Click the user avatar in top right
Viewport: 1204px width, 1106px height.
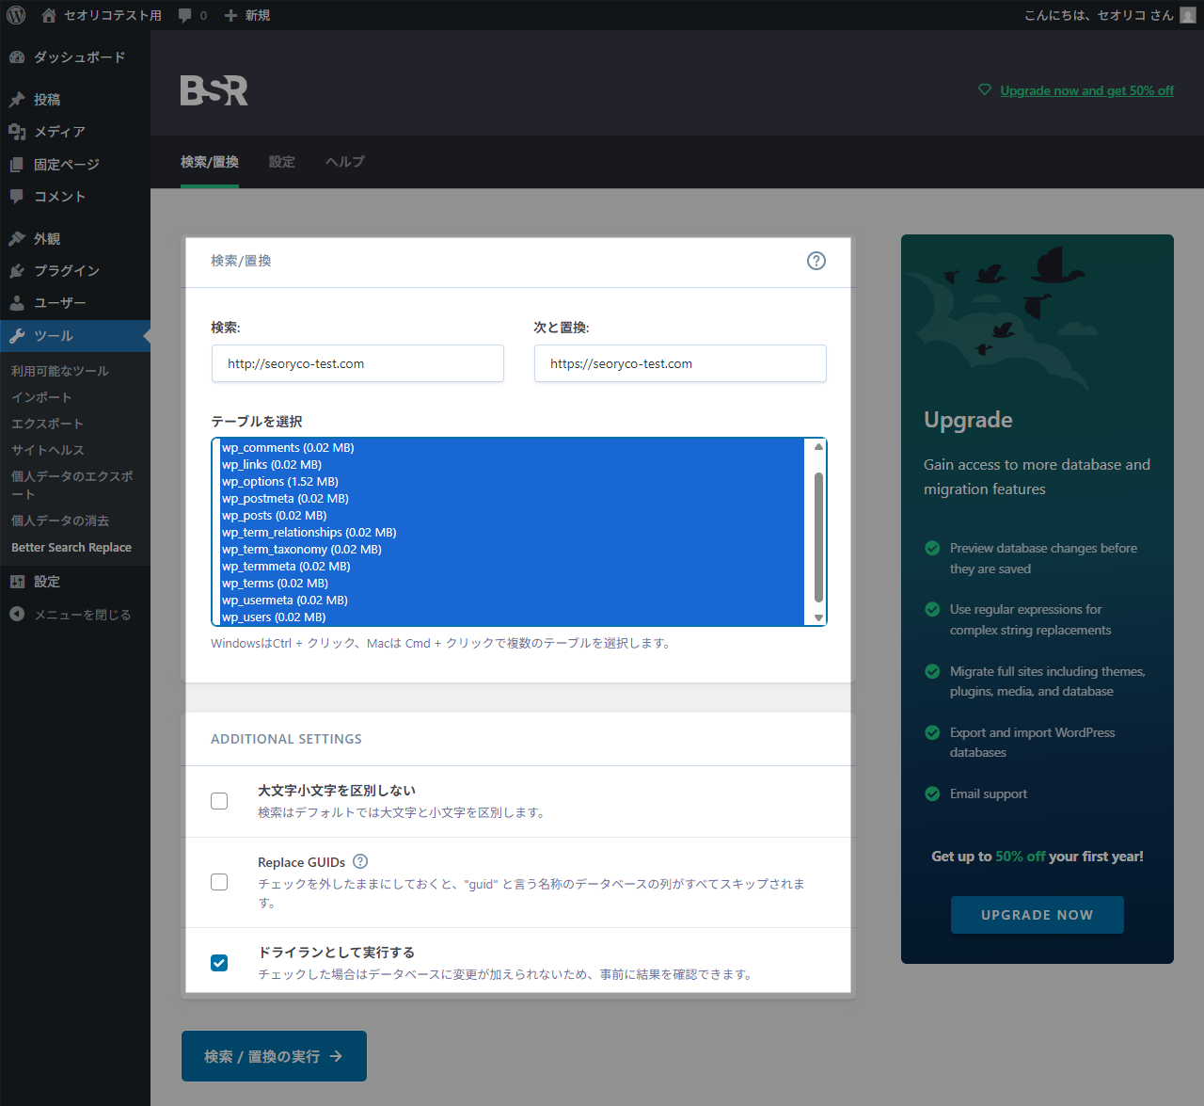tap(1188, 15)
